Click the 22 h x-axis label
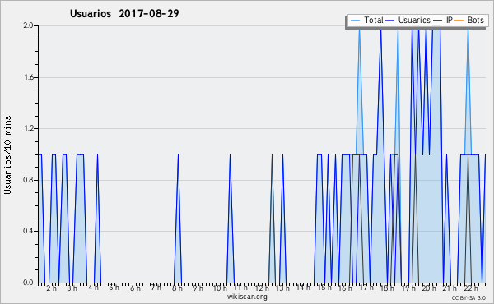Screen dimensions: 494x304 [x=471, y=288]
